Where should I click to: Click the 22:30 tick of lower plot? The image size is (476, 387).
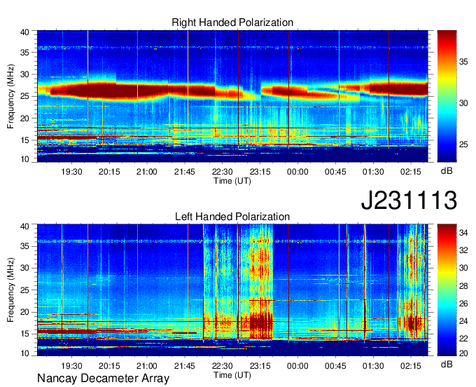[222, 366]
